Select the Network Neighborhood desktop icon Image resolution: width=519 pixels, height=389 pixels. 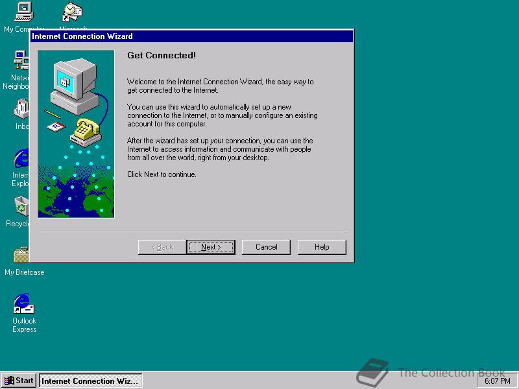click(x=22, y=60)
